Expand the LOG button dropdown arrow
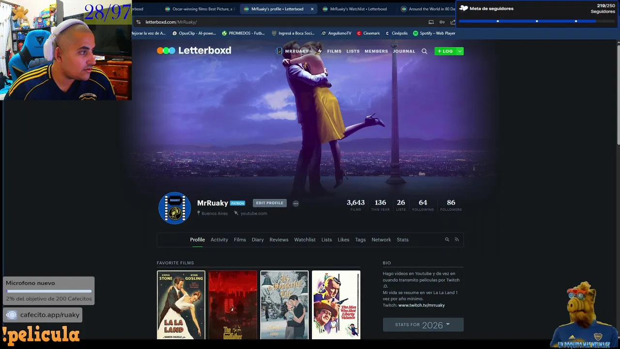 click(460, 51)
